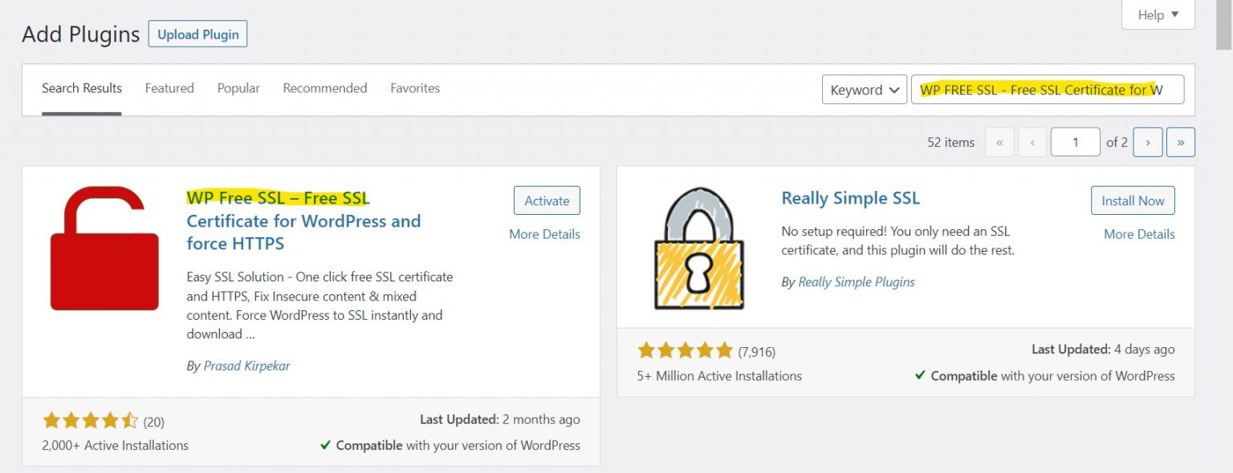The image size is (1233, 473).
Task: Go to next page of plugin results
Action: 1148,142
